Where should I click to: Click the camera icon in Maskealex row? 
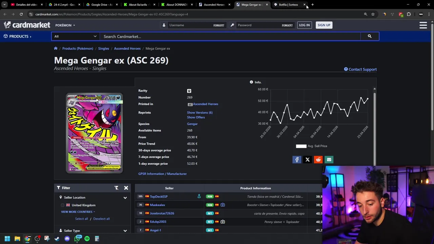(222, 205)
